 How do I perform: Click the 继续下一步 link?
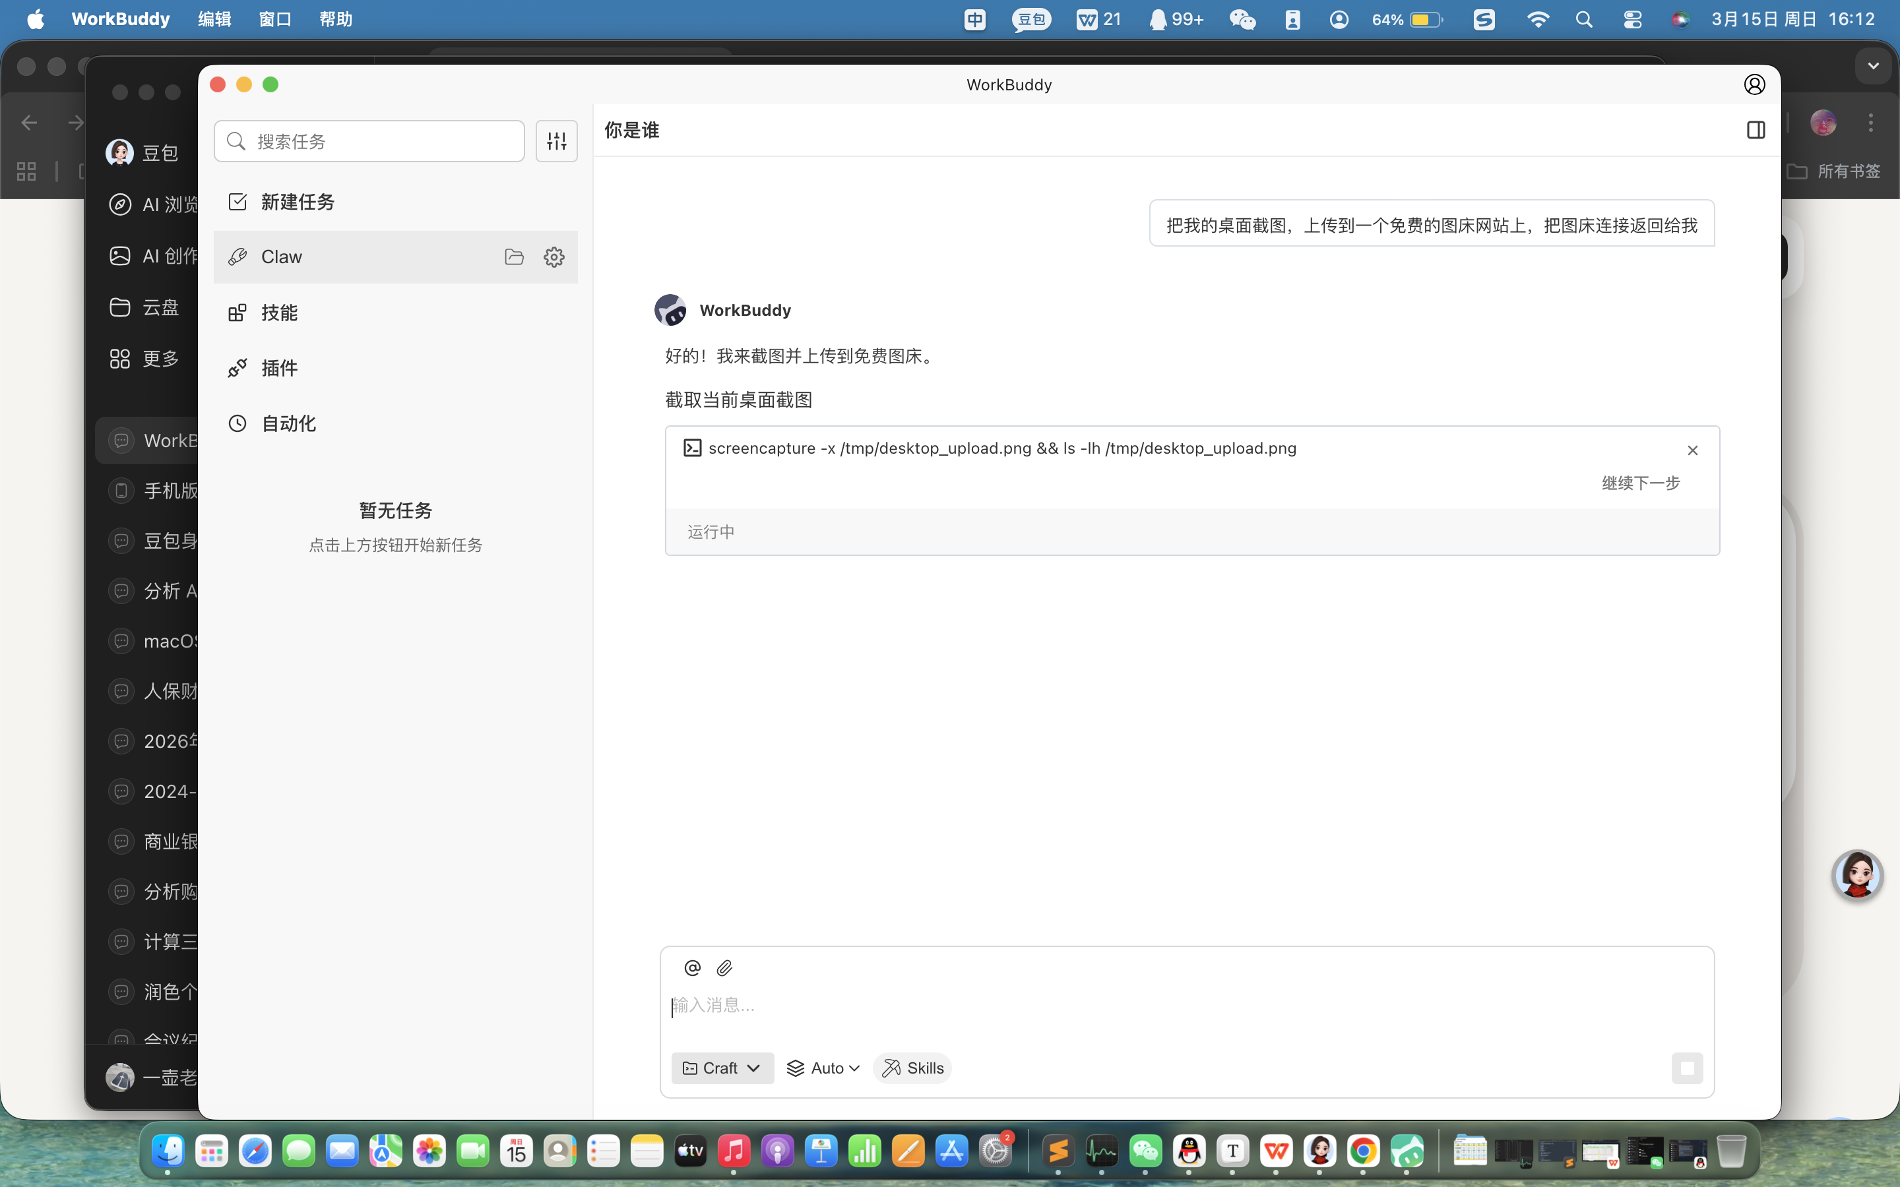(1640, 483)
